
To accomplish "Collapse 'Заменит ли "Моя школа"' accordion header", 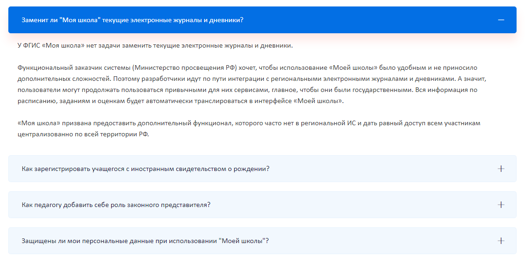I will [x=262, y=20].
